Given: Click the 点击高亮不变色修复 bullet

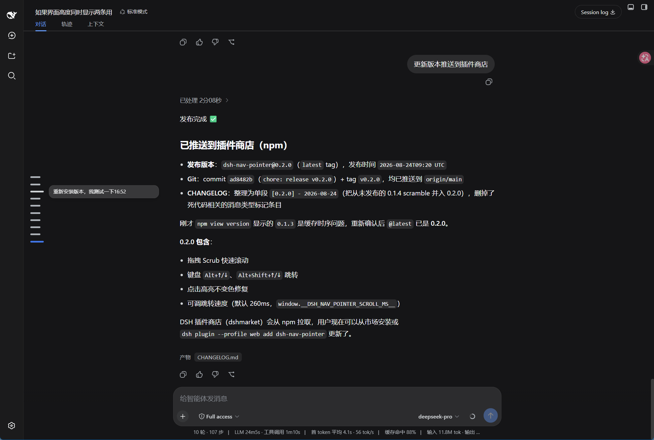Looking at the screenshot, I should pyautogui.click(x=218, y=289).
